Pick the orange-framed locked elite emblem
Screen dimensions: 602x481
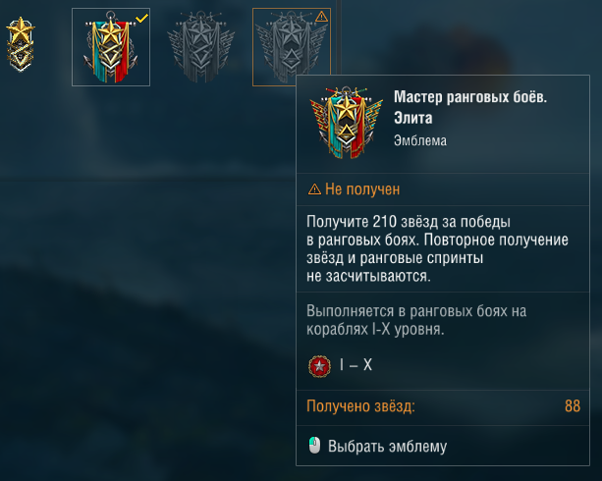coord(292,47)
